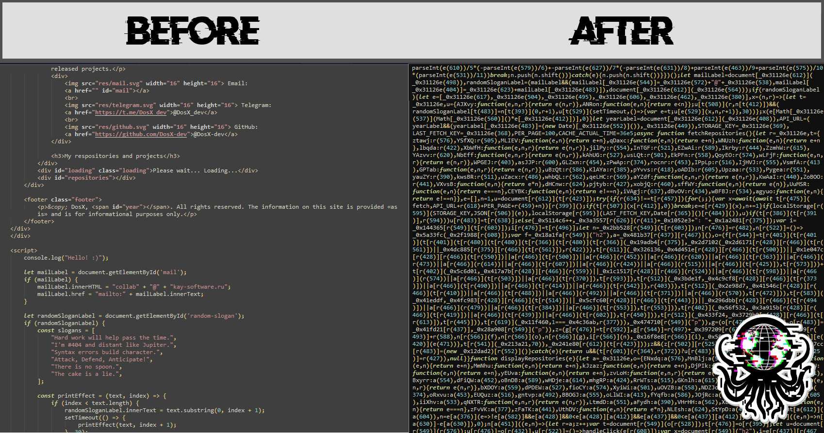
Task: Click 'displayRepositories' in the obfuscated code
Action: pyautogui.click(x=533, y=358)
